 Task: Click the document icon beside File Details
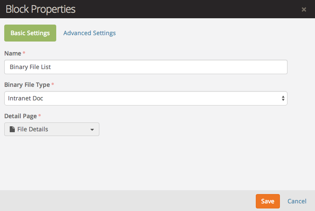pos(12,129)
